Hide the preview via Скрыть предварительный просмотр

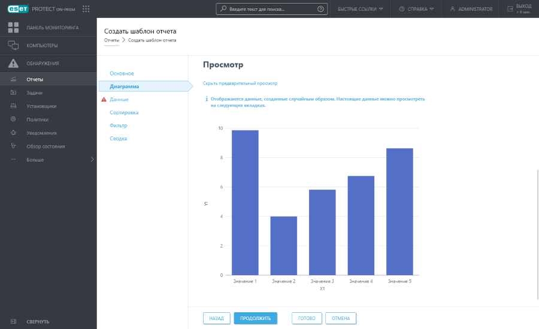(240, 83)
